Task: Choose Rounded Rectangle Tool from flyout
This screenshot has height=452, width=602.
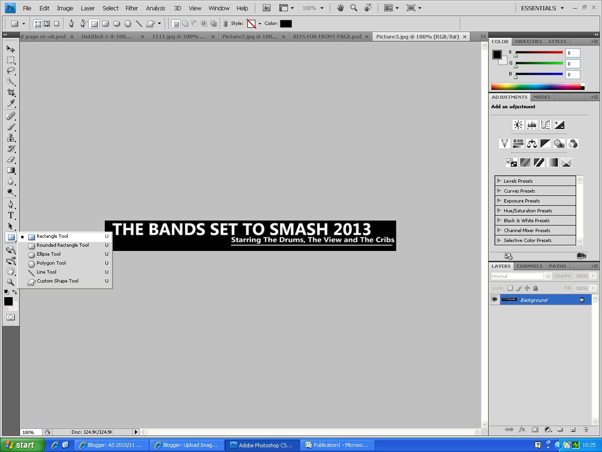Action: pyautogui.click(x=65, y=245)
